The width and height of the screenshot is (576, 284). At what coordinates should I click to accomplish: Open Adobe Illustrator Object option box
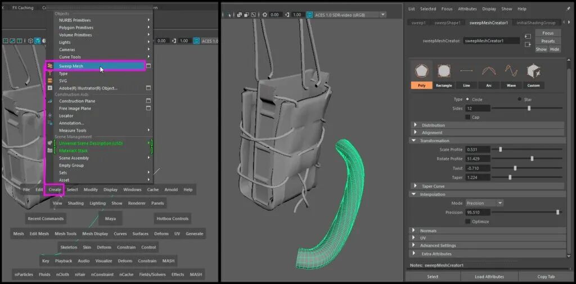[x=148, y=88]
